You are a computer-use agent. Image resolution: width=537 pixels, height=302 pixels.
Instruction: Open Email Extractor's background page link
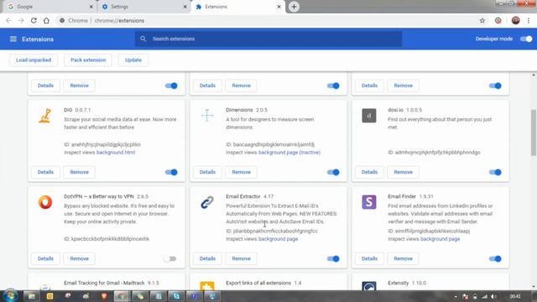[278, 239]
